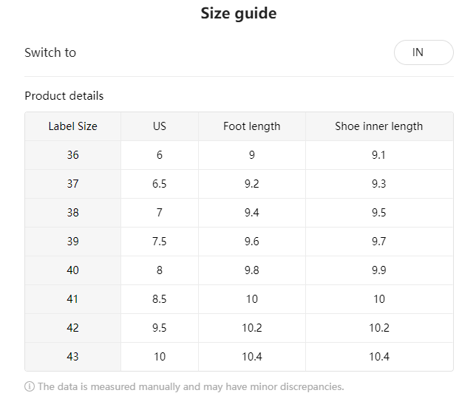476x410 pixels.
Task: Select label size 37 row
Action: (x=239, y=184)
